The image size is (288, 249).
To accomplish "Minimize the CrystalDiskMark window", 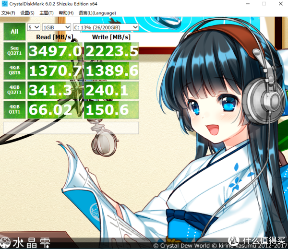I will pos(248,4).
